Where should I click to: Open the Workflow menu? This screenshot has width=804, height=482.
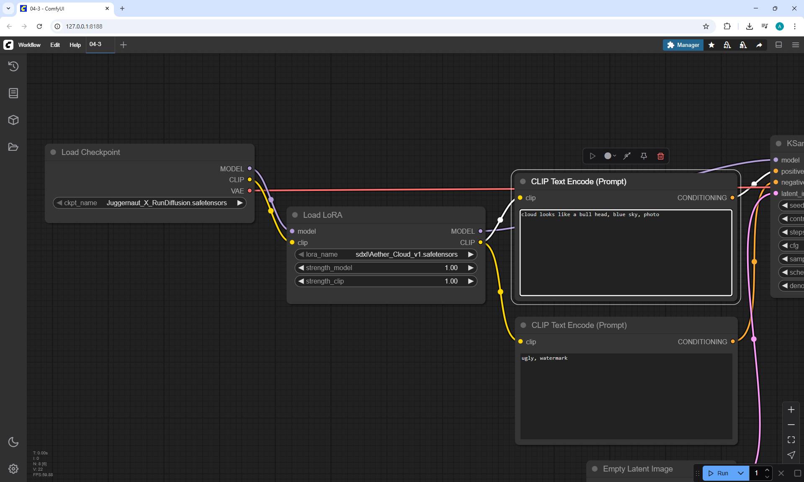29,45
